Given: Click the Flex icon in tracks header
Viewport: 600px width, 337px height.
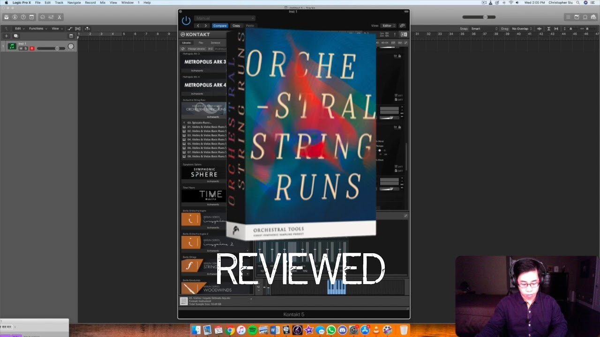Looking at the screenshot, I should [x=78, y=29].
